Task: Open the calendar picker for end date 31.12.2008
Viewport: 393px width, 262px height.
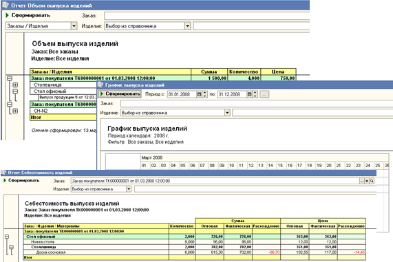Action: pyautogui.click(x=249, y=94)
